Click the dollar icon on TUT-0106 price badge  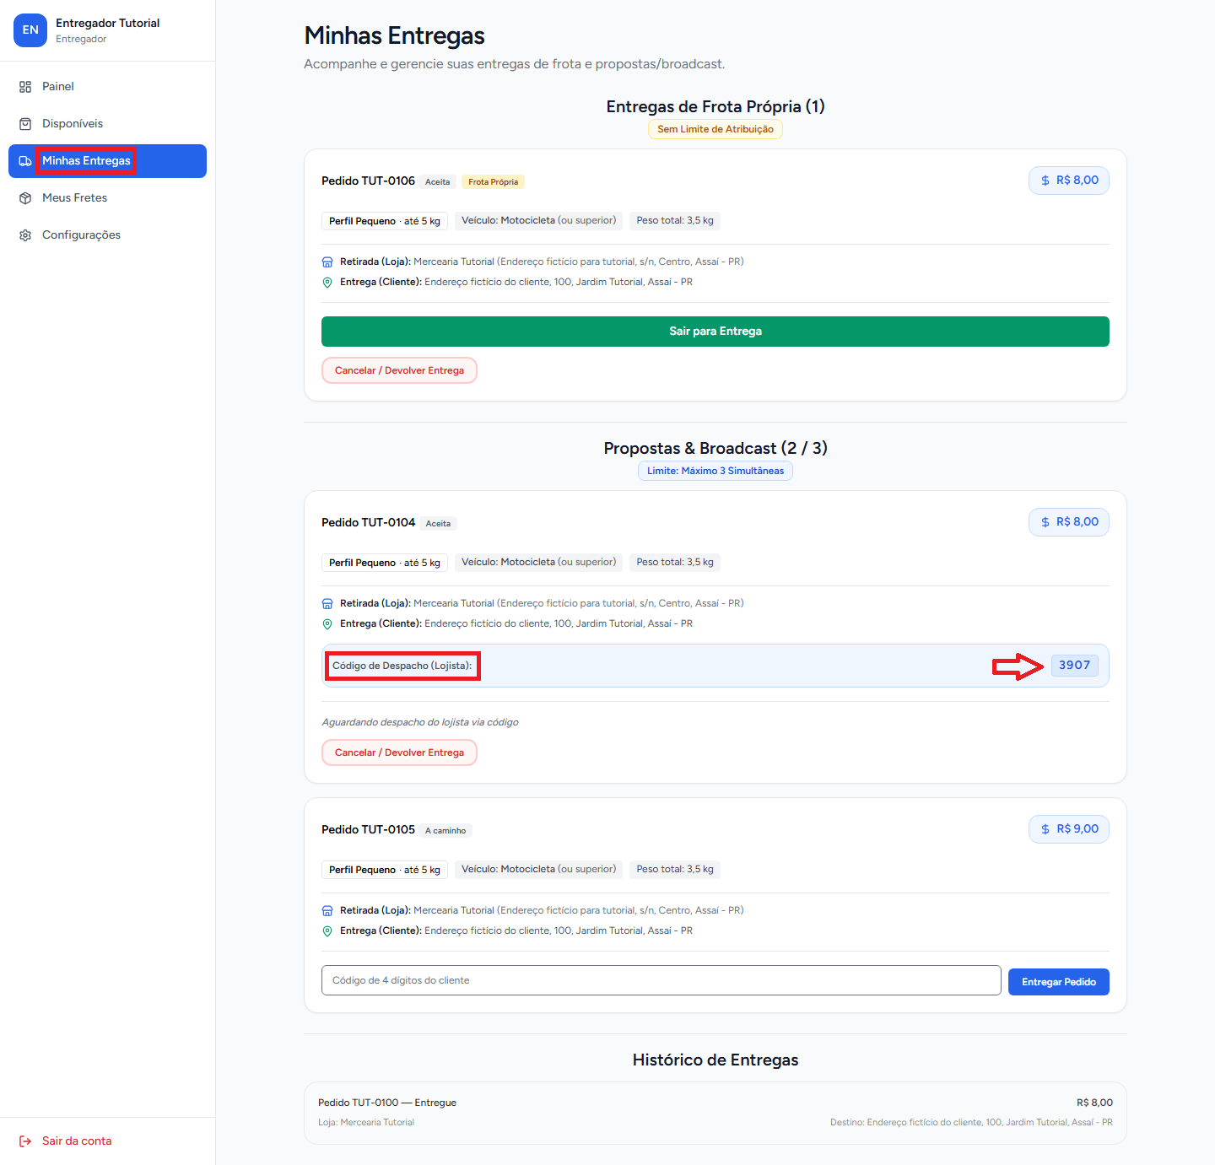[x=1045, y=181]
